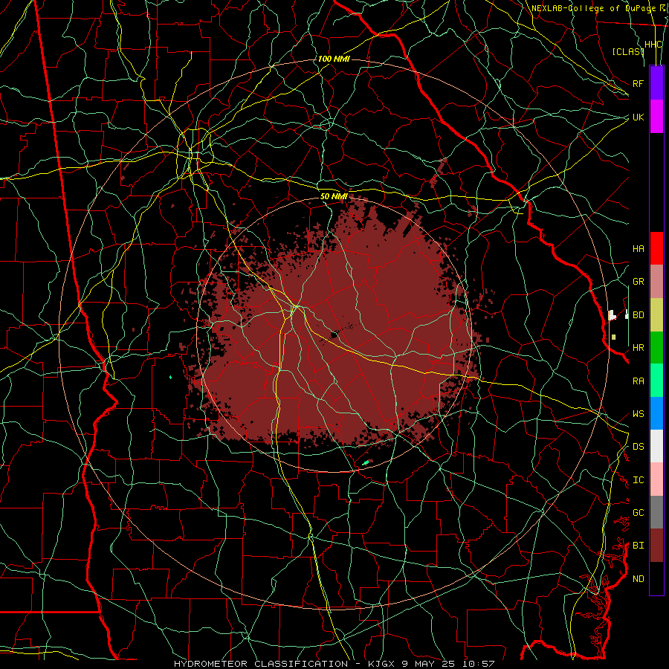Click the 'BI' legend label

639,546
